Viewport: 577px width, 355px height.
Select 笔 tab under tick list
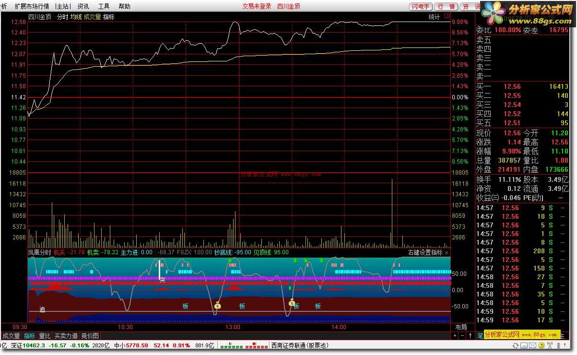click(480, 336)
